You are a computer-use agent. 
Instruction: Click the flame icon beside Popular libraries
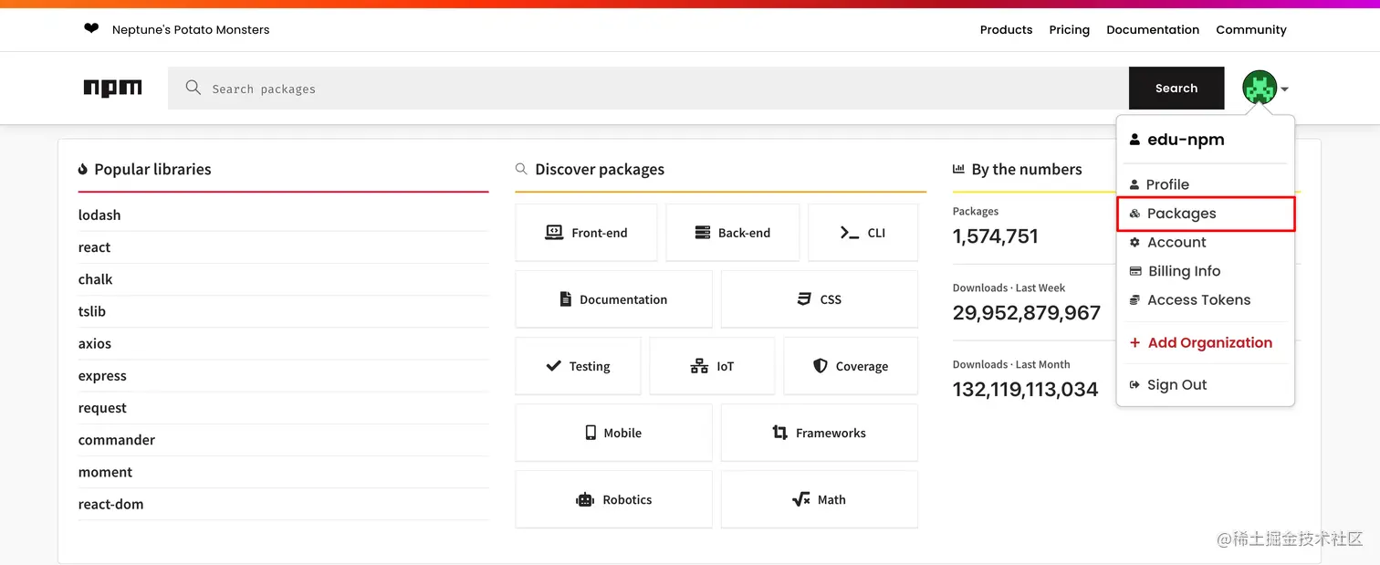[x=83, y=169]
